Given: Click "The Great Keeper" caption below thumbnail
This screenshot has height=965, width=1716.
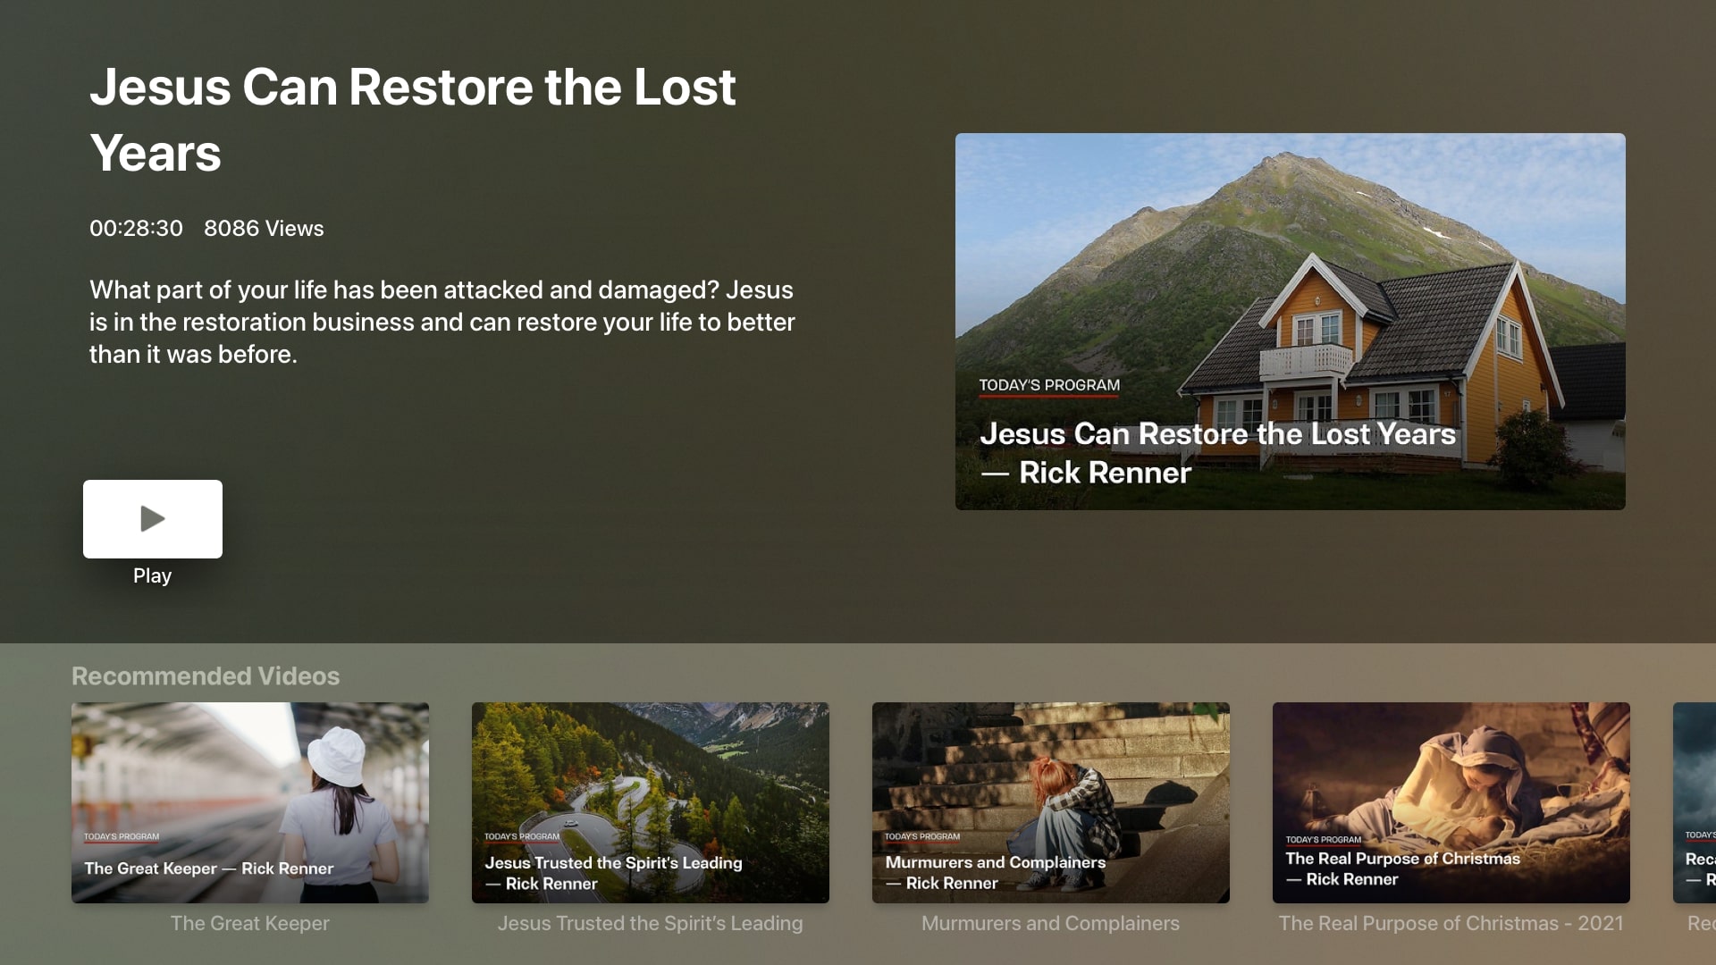Looking at the screenshot, I should click(x=250, y=924).
